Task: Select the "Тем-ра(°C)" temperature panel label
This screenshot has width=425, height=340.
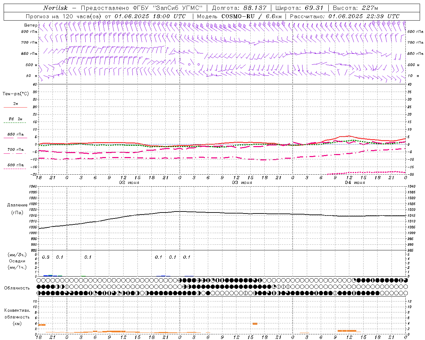Action: coord(16,94)
